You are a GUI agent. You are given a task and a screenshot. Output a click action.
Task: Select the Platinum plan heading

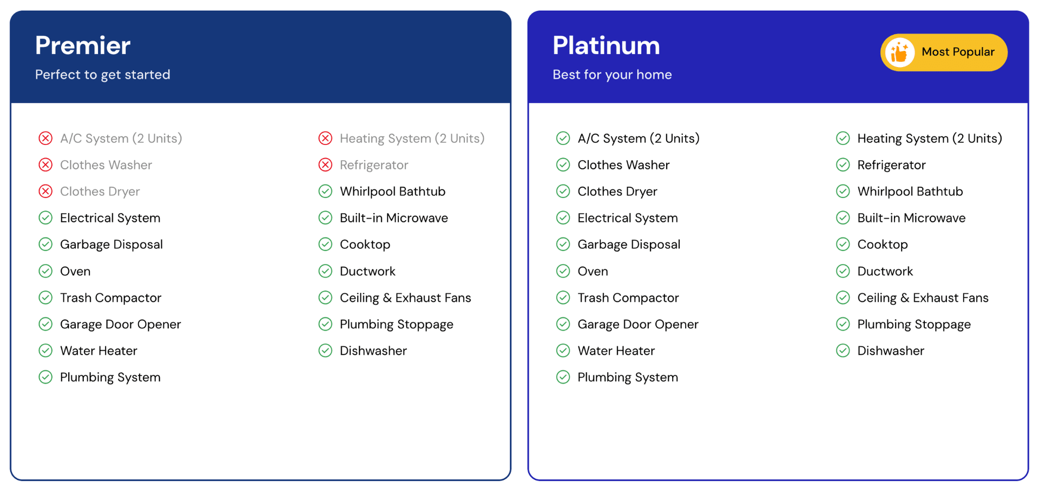click(x=606, y=45)
